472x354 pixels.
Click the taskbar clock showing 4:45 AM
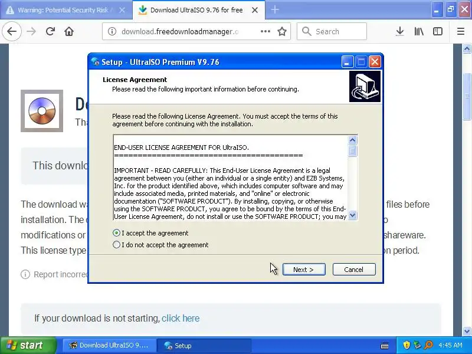(x=450, y=345)
